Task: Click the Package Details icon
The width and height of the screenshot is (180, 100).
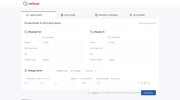Action: tap(26, 71)
